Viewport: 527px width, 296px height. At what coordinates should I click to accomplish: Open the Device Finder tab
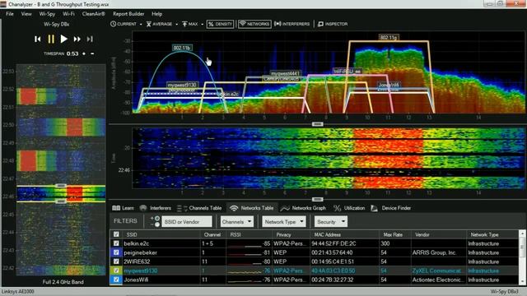391,208
